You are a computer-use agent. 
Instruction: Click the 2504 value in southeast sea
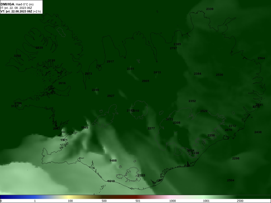(231, 180)
